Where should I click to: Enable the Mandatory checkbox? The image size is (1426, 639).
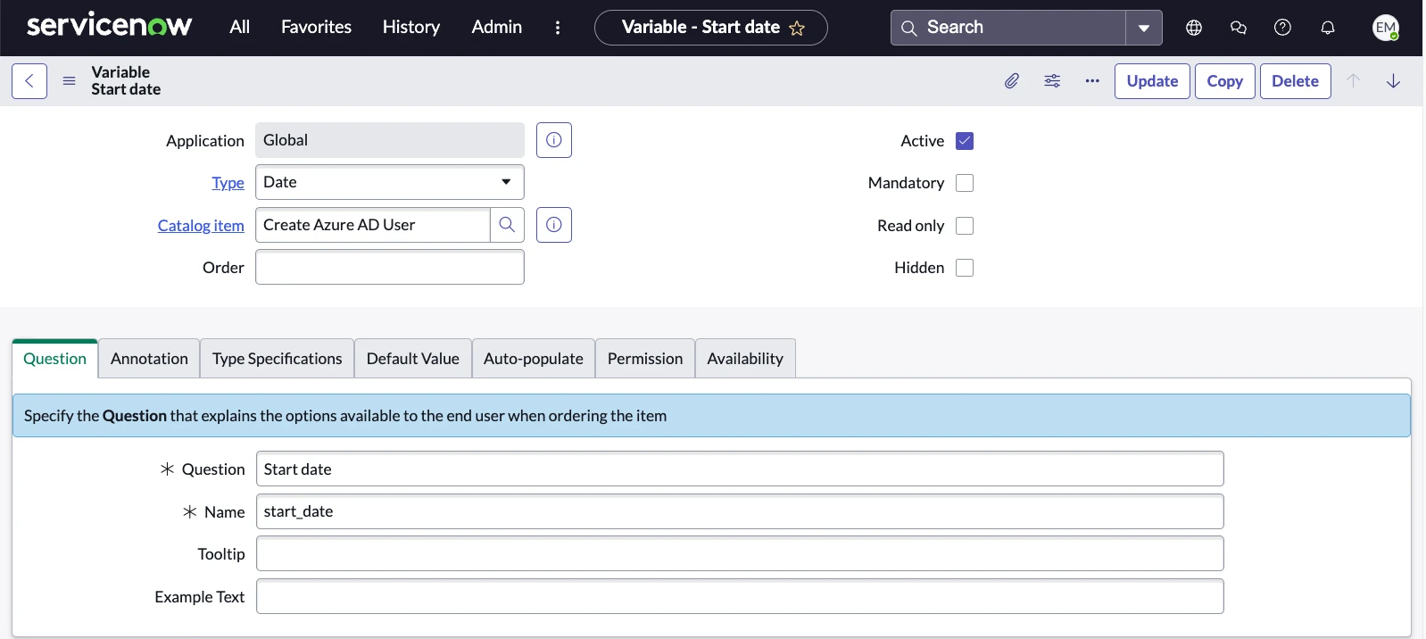click(x=964, y=183)
